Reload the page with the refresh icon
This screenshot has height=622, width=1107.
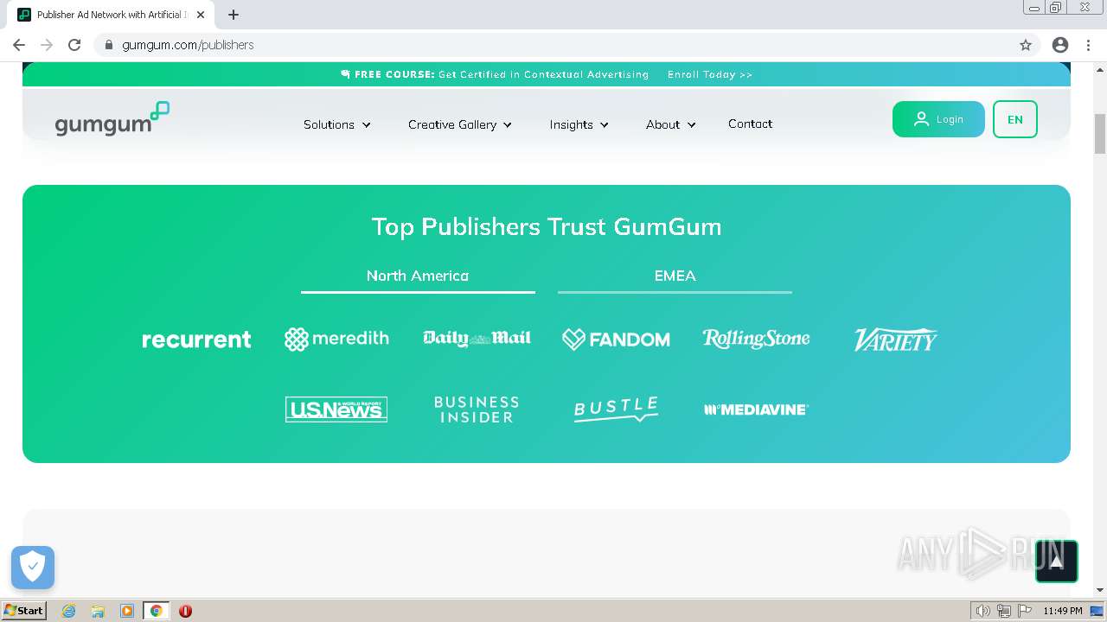[x=74, y=45]
